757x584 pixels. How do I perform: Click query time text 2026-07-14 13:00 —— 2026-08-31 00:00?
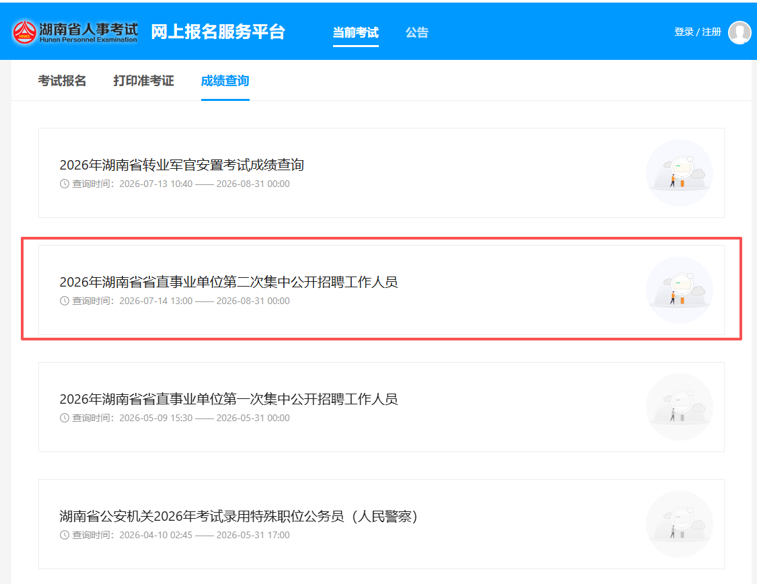click(x=204, y=301)
